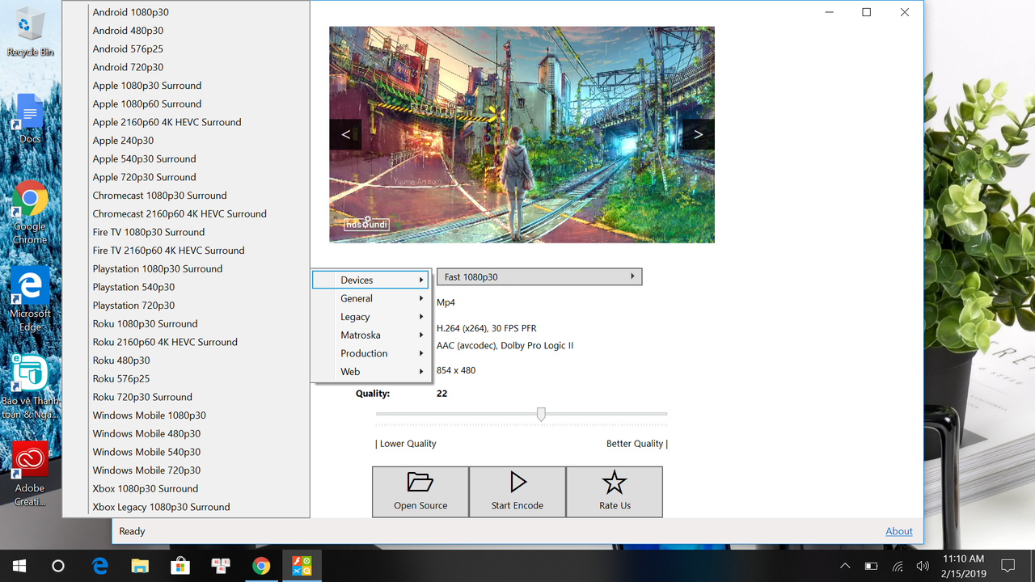Click the Open Source folder icon button
This screenshot has width=1035, height=582.
click(420, 491)
